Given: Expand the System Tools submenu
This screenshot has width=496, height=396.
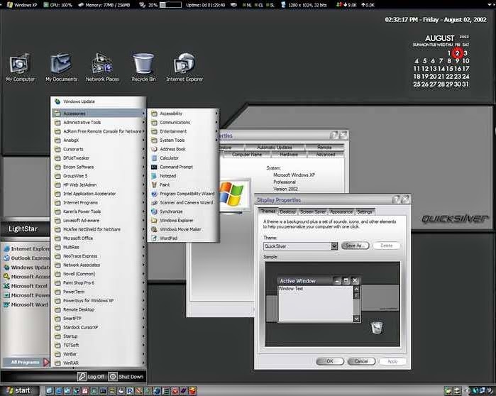Looking at the screenshot, I should tap(184, 140).
